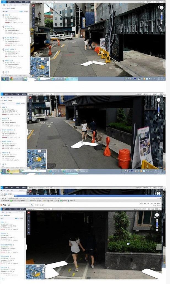The height and width of the screenshot is (284, 170).
Task: Open the 즐겨찾기 tab in top capture
Action: [26, 2]
